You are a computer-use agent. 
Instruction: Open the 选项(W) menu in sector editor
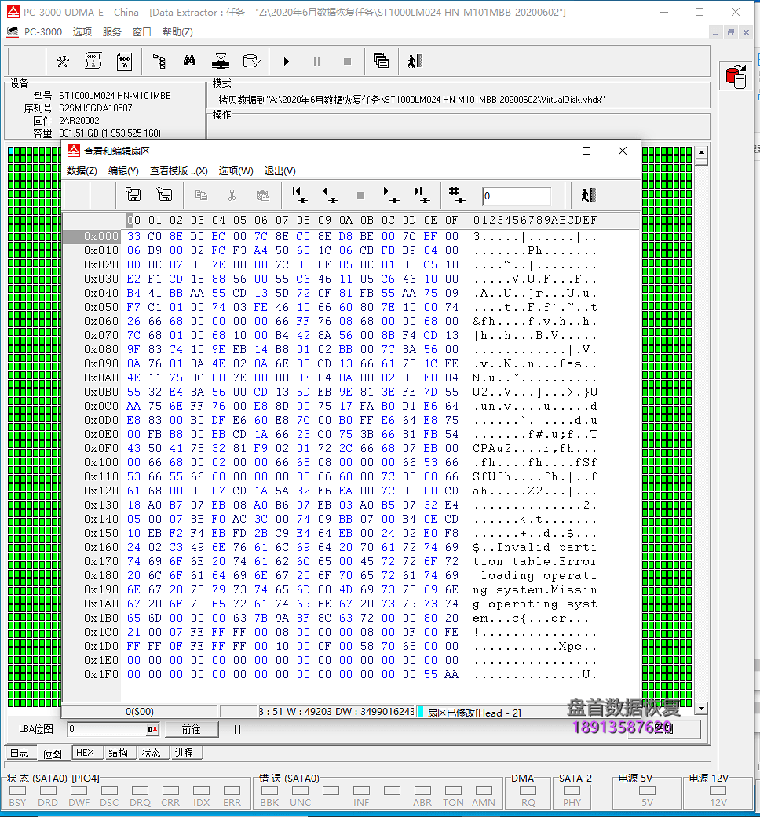pyautogui.click(x=236, y=171)
